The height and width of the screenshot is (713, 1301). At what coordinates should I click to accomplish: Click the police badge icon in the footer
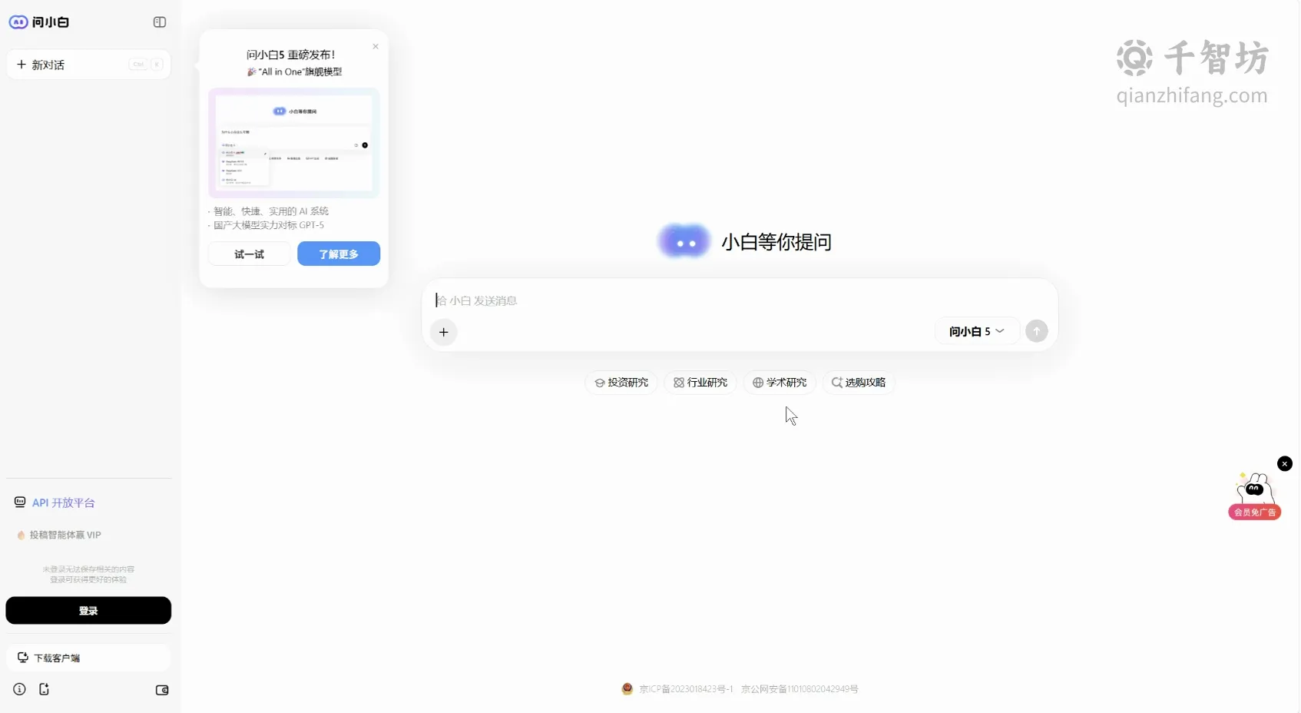627,689
